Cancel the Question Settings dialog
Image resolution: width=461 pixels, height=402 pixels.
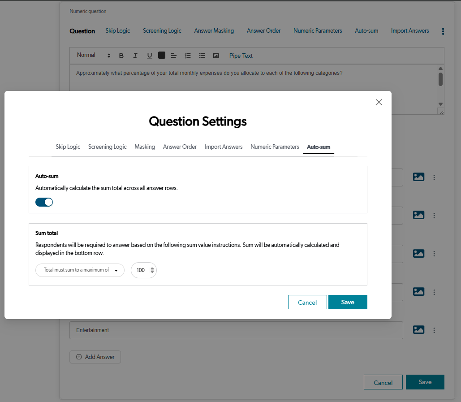(x=307, y=302)
